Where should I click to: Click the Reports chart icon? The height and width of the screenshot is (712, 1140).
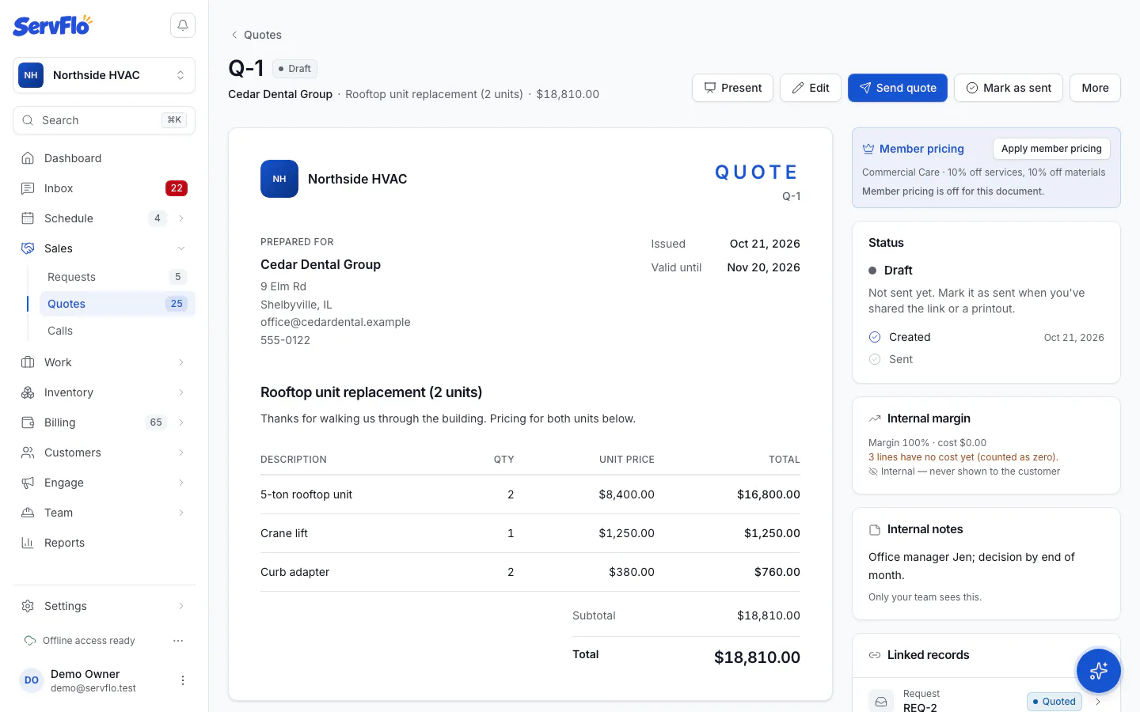[x=28, y=543]
